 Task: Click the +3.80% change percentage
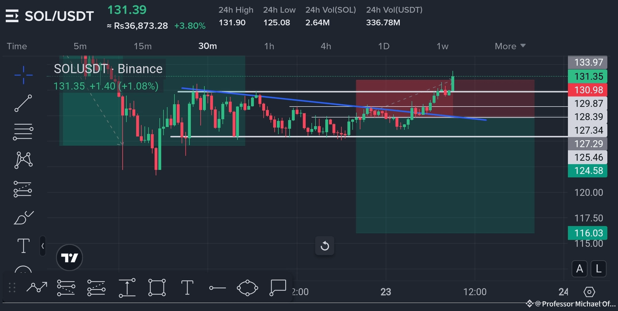click(x=190, y=26)
